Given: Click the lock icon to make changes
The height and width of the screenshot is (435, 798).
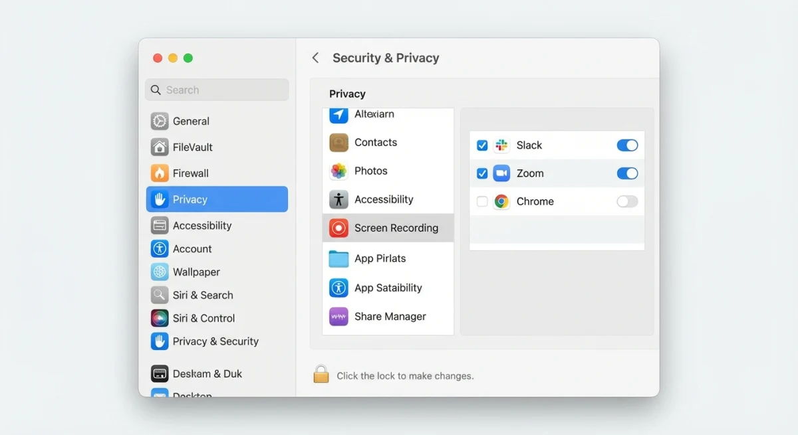Looking at the screenshot, I should tap(321, 374).
